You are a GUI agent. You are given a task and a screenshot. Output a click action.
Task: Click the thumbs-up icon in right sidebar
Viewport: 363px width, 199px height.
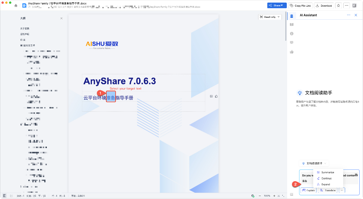pyautogui.click(x=292, y=52)
